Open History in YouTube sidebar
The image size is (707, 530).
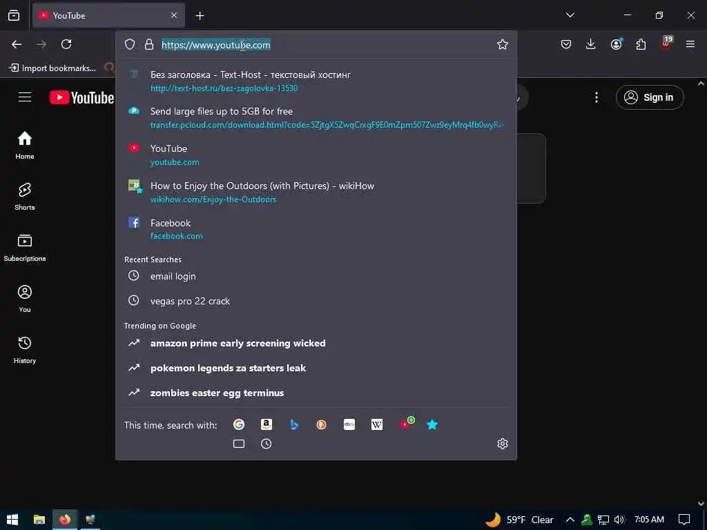25,350
